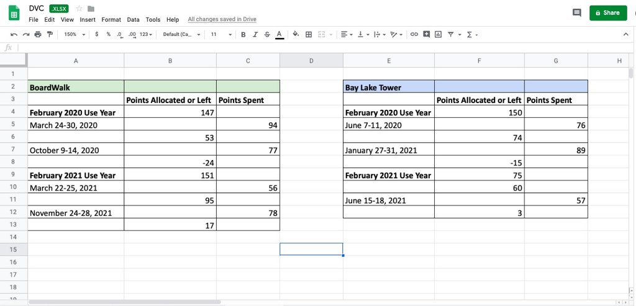Open the File menu
The height and width of the screenshot is (306, 636).
(34, 19)
